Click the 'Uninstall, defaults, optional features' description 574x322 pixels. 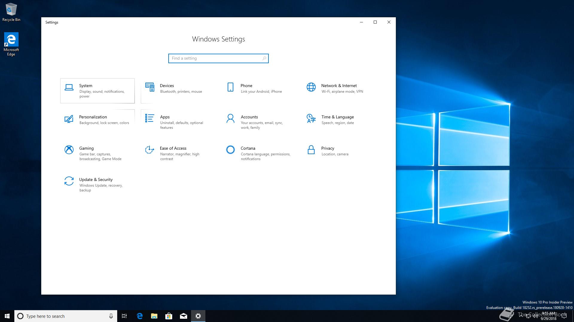click(182, 125)
